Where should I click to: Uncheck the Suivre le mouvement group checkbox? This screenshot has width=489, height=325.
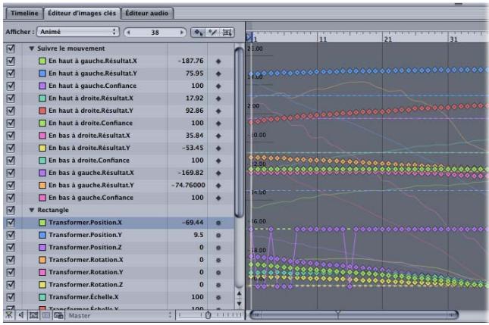11,48
